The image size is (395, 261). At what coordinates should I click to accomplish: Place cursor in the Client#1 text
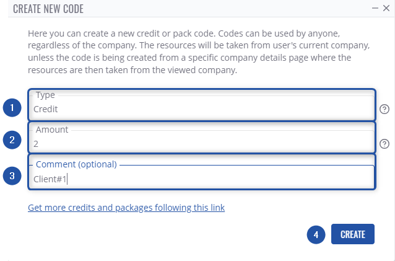tap(50, 179)
